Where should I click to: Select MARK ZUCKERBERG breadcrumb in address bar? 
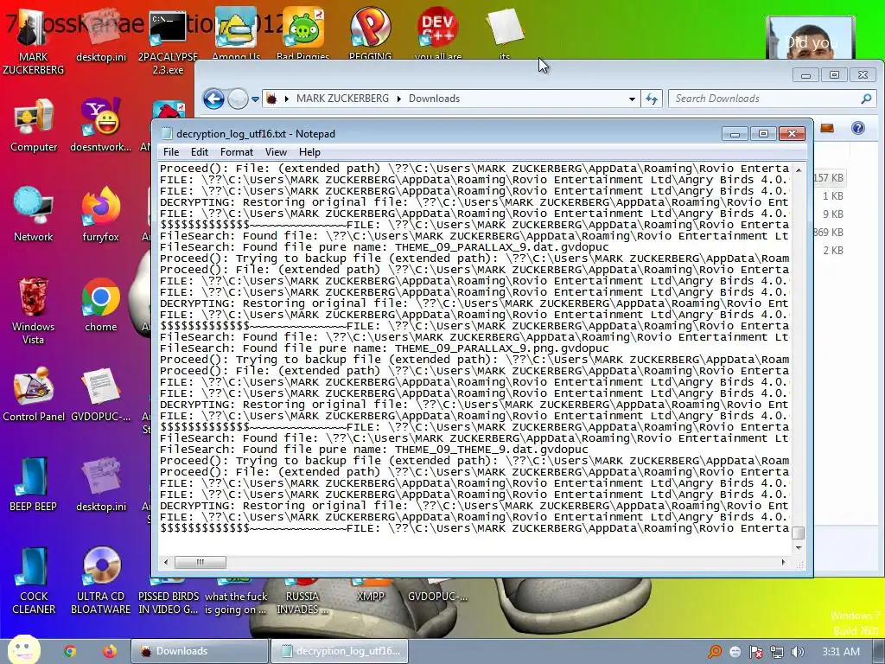(342, 99)
